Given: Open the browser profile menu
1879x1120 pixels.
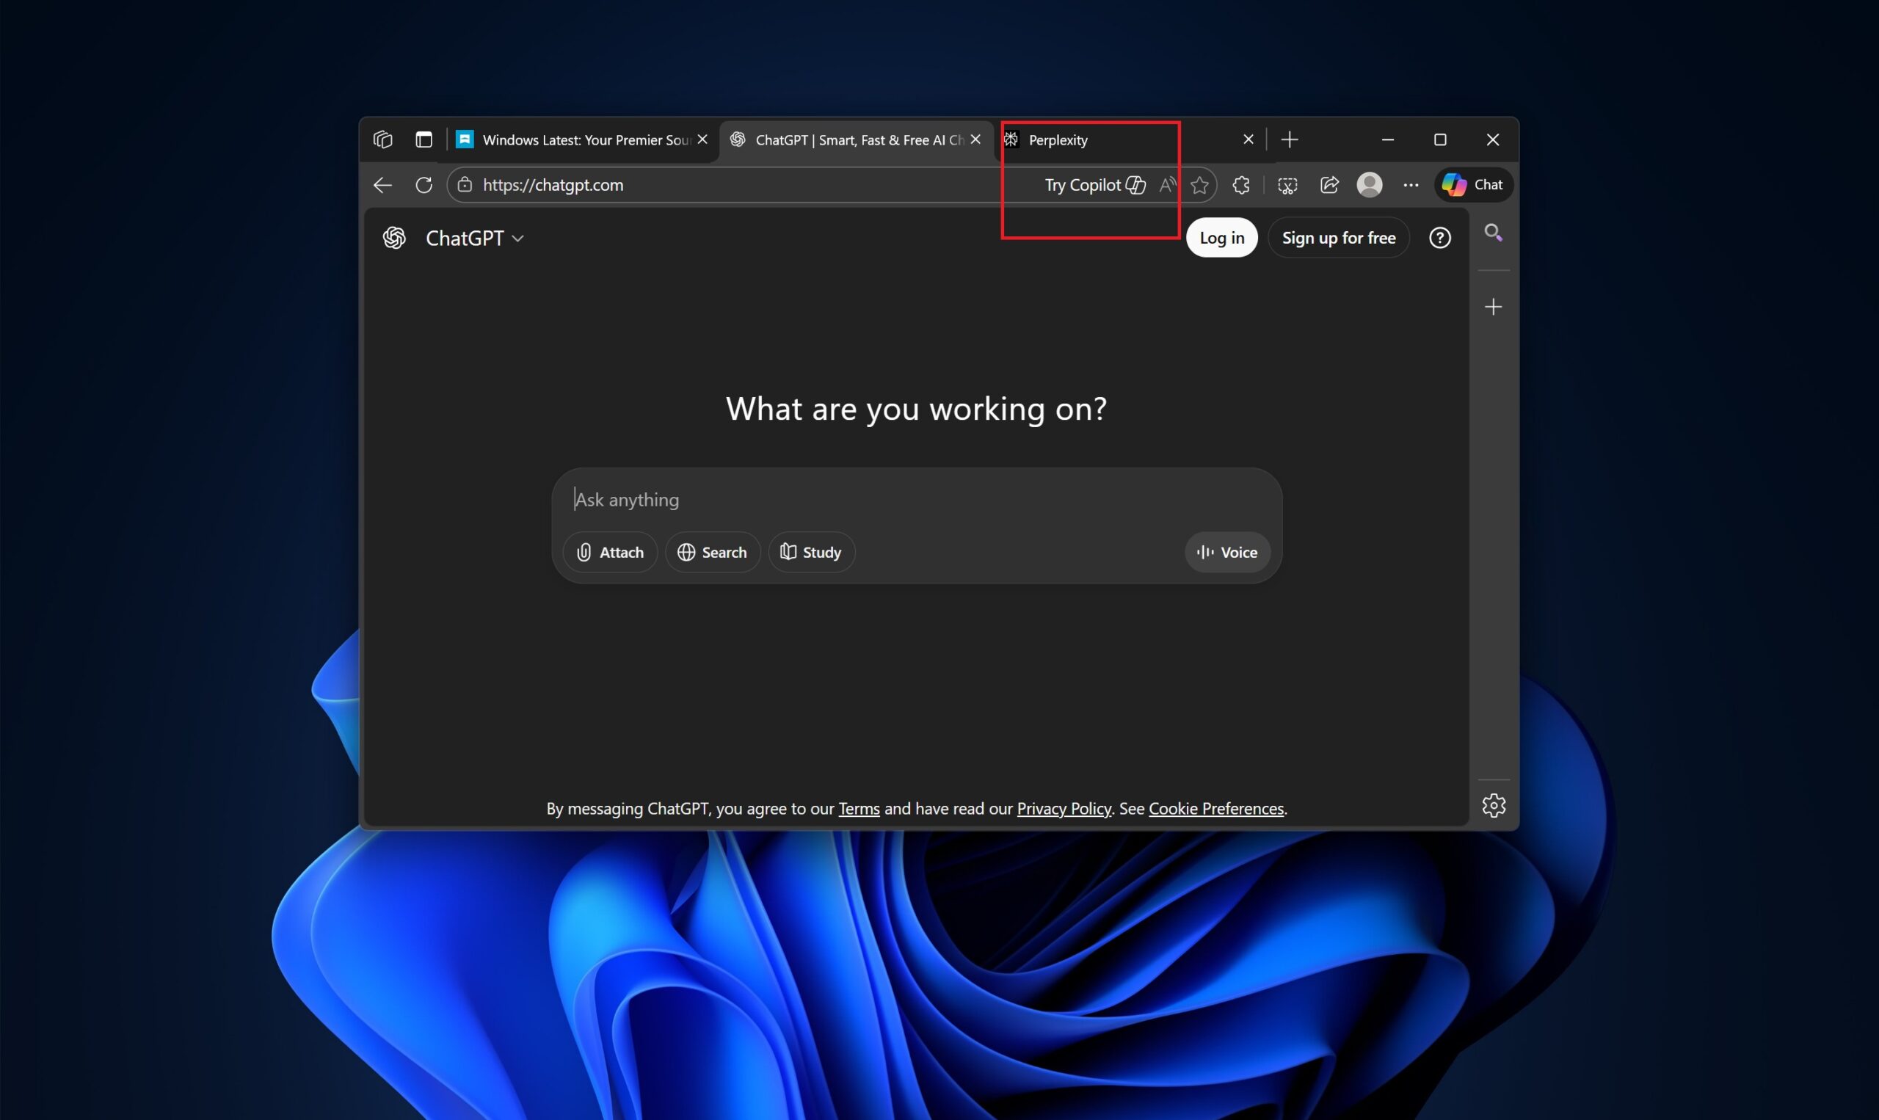Looking at the screenshot, I should pyautogui.click(x=1369, y=185).
